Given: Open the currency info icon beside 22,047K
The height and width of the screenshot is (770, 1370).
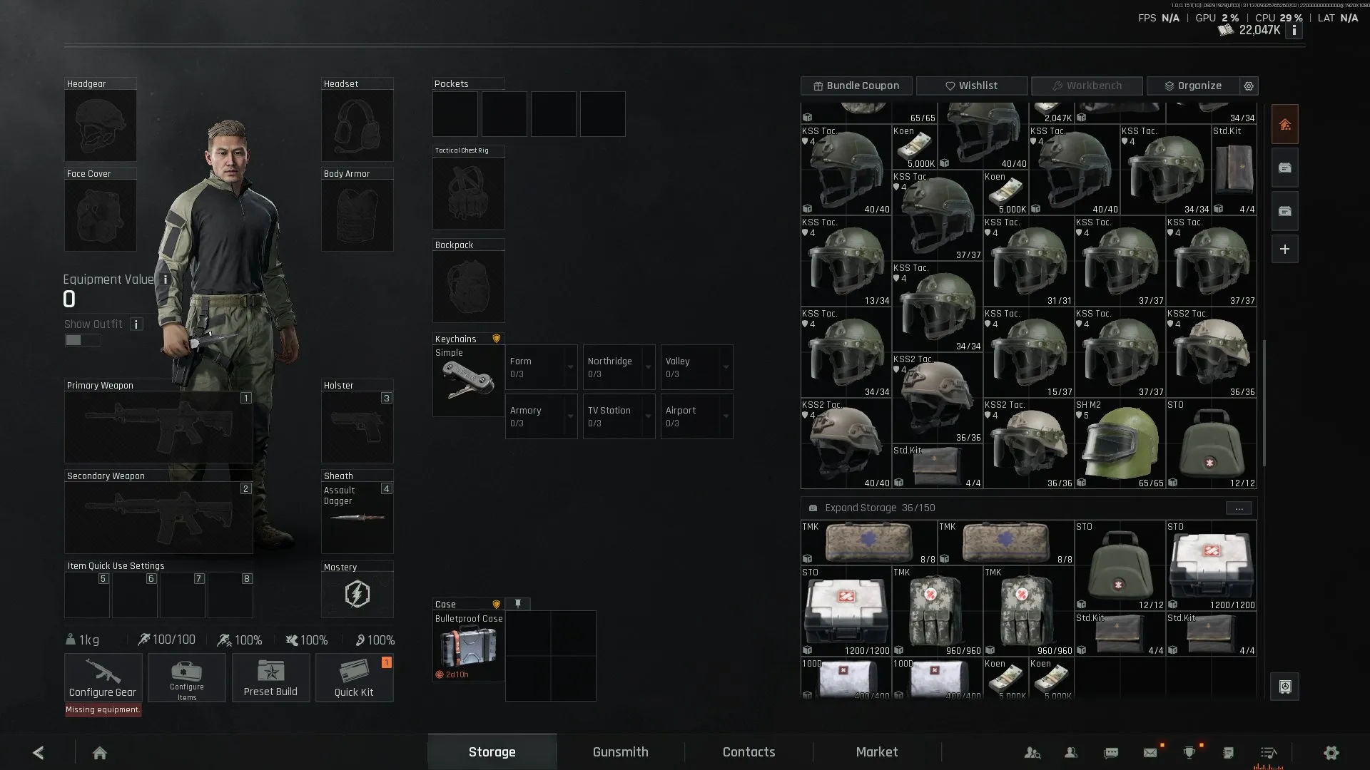Looking at the screenshot, I should click(x=1294, y=31).
